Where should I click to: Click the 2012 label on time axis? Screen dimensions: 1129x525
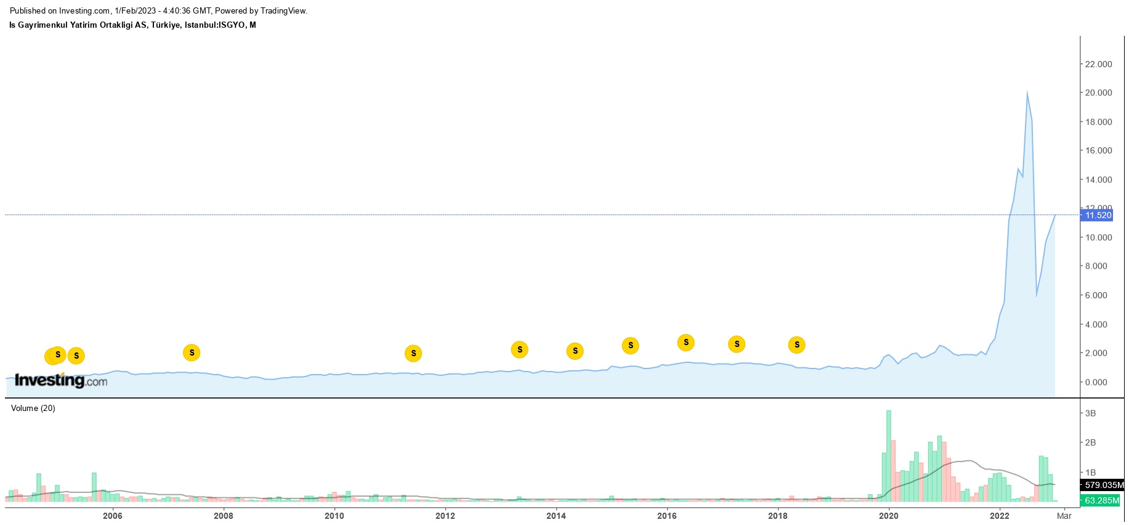point(445,516)
